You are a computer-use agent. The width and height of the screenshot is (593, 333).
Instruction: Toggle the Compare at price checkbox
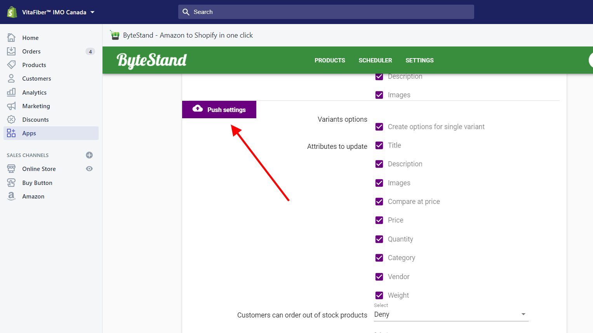click(379, 202)
